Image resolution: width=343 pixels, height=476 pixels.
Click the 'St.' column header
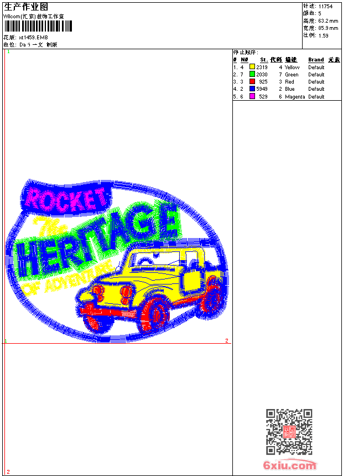264,60
